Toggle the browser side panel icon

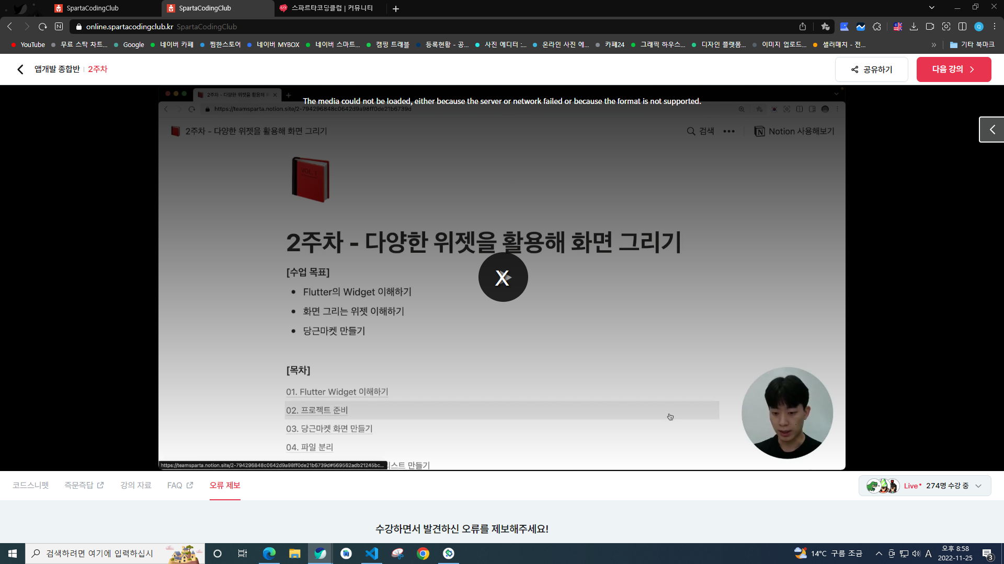click(x=962, y=27)
